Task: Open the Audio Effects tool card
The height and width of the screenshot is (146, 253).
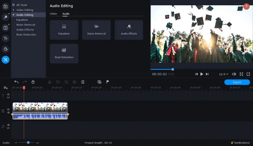Action: [x=129, y=30]
